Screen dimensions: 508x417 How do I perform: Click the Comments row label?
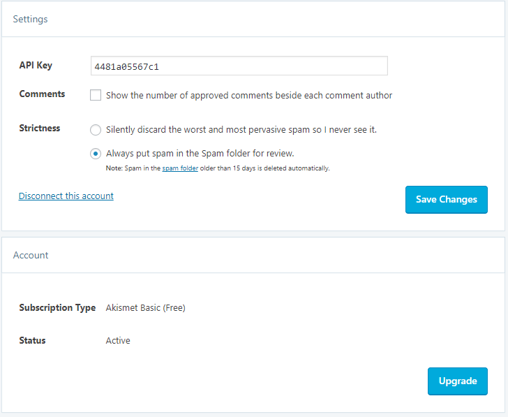pos(42,94)
